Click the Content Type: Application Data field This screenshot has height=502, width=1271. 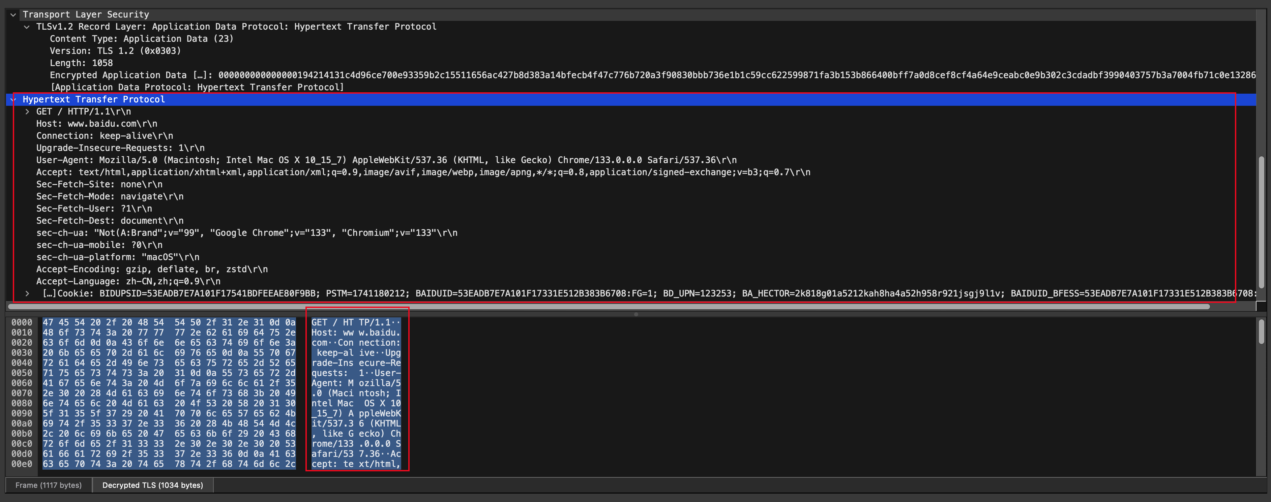point(141,39)
